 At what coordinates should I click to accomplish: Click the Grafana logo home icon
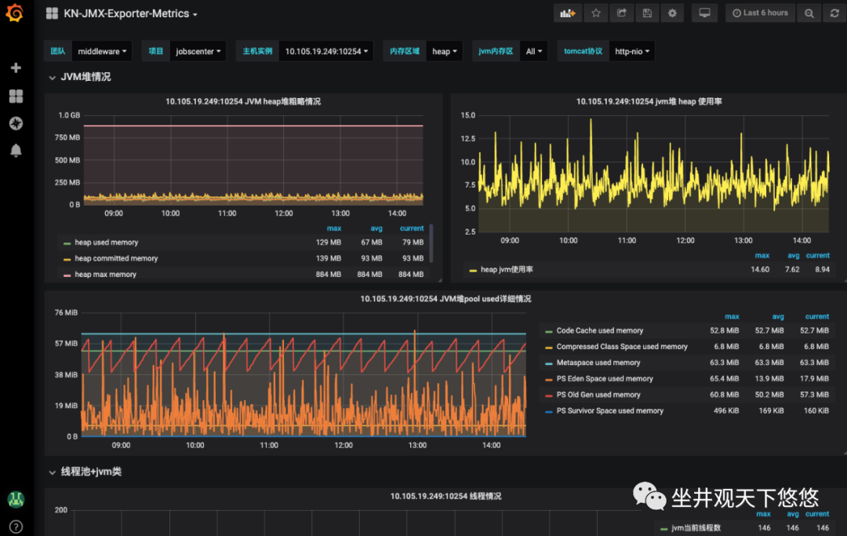[14, 13]
